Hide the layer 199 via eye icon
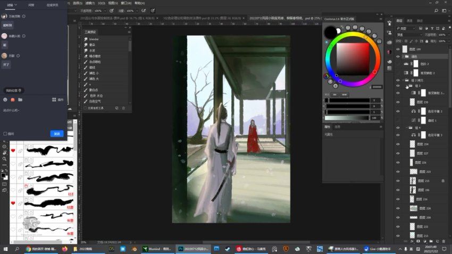Viewport: 452px width, 254px height. point(398,49)
